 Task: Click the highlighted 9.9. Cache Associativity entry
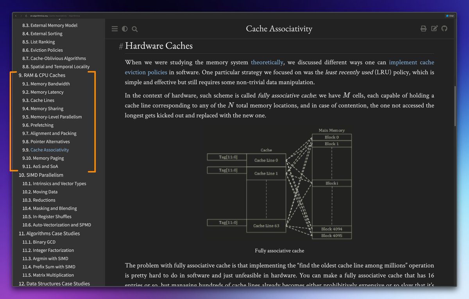coord(45,150)
